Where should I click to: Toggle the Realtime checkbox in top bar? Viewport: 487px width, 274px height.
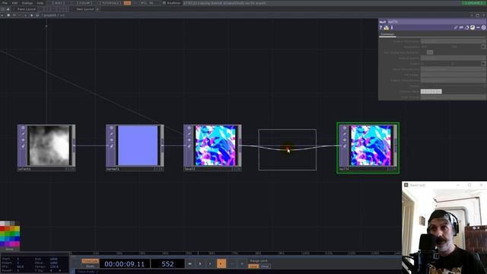tap(164, 3)
